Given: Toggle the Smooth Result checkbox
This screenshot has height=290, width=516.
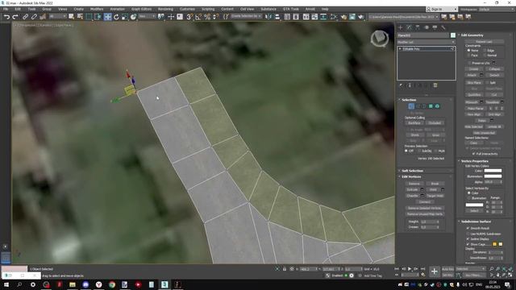Looking at the screenshot, I should pyautogui.click(x=468, y=228).
